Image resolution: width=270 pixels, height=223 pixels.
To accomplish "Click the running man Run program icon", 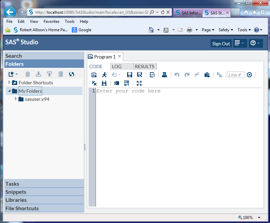I will [104, 75].
